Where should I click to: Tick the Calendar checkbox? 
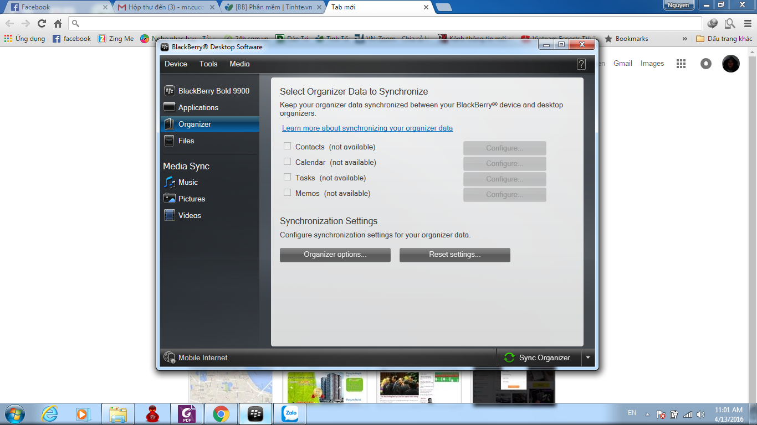(x=287, y=162)
